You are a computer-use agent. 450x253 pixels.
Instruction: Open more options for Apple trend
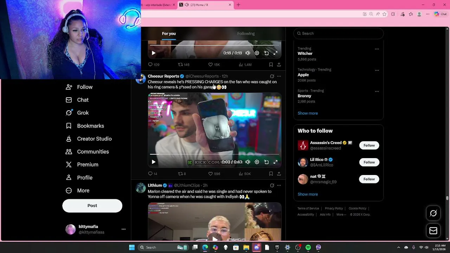377,70
